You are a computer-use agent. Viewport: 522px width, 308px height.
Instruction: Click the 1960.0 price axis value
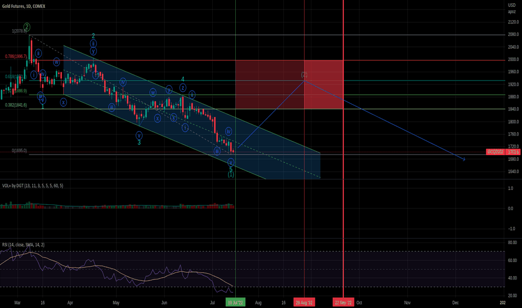(x=513, y=72)
